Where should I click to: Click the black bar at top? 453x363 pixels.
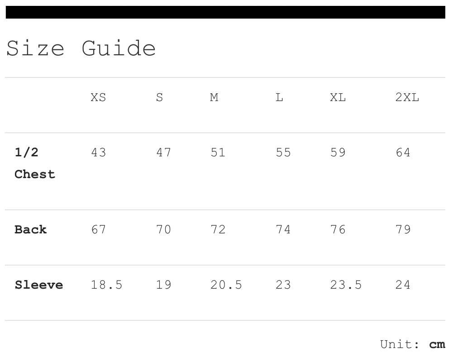tap(225, 12)
